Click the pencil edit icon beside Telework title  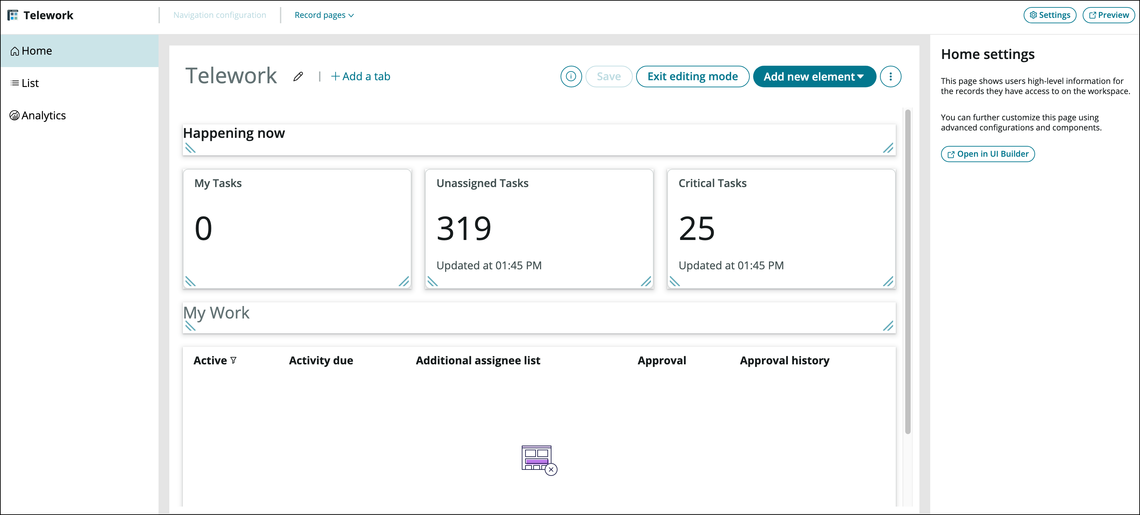[298, 77]
